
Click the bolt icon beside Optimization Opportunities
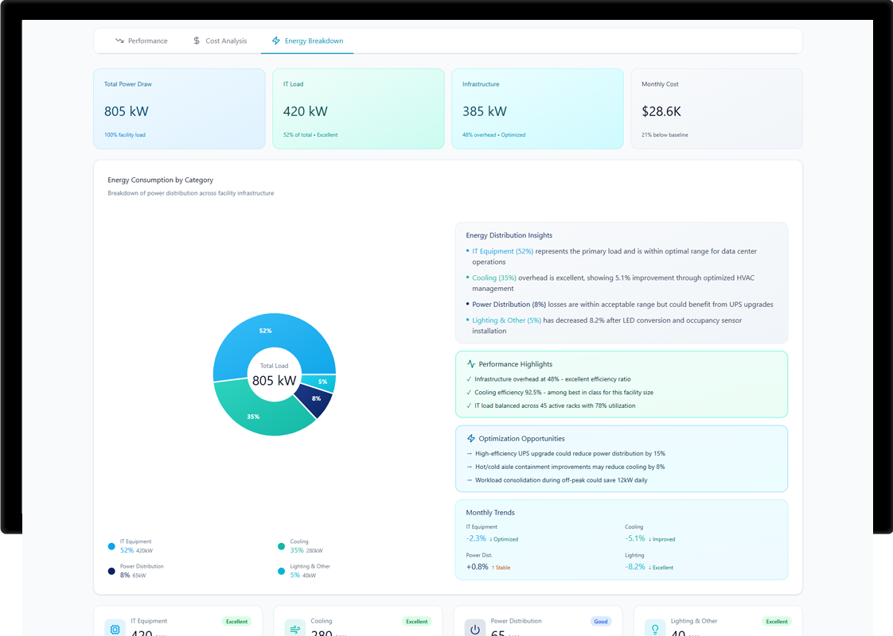[x=471, y=438]
